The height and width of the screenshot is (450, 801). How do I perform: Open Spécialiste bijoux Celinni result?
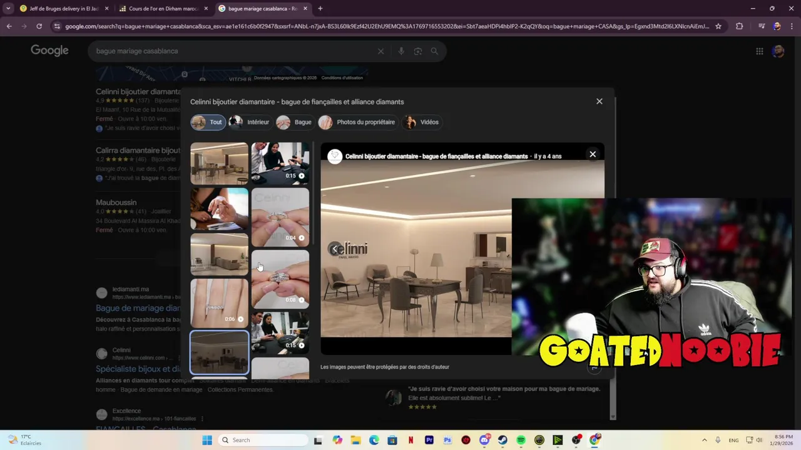click(x=138, y=369)
